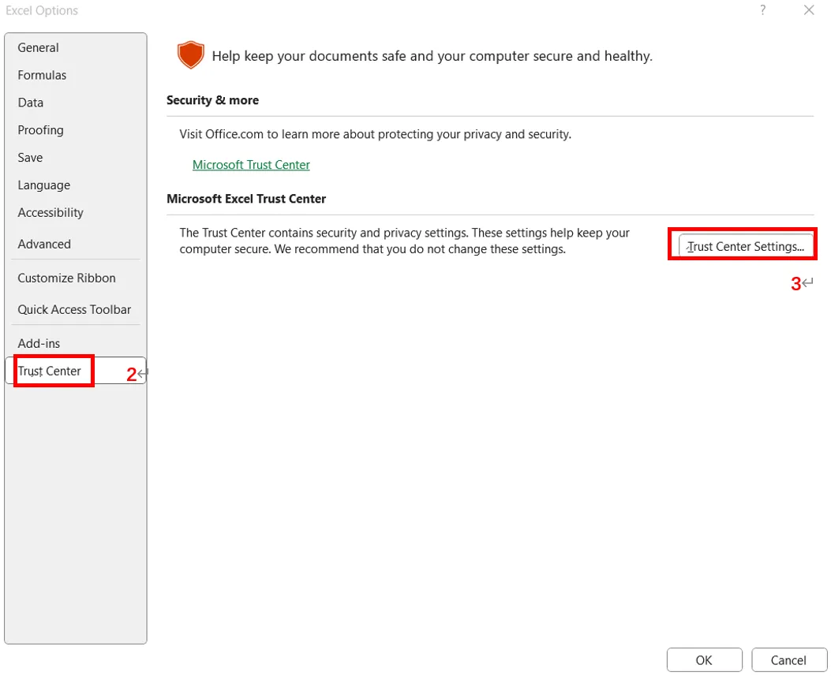
Task: Go to Proofing options
Action: click(41, 130)
